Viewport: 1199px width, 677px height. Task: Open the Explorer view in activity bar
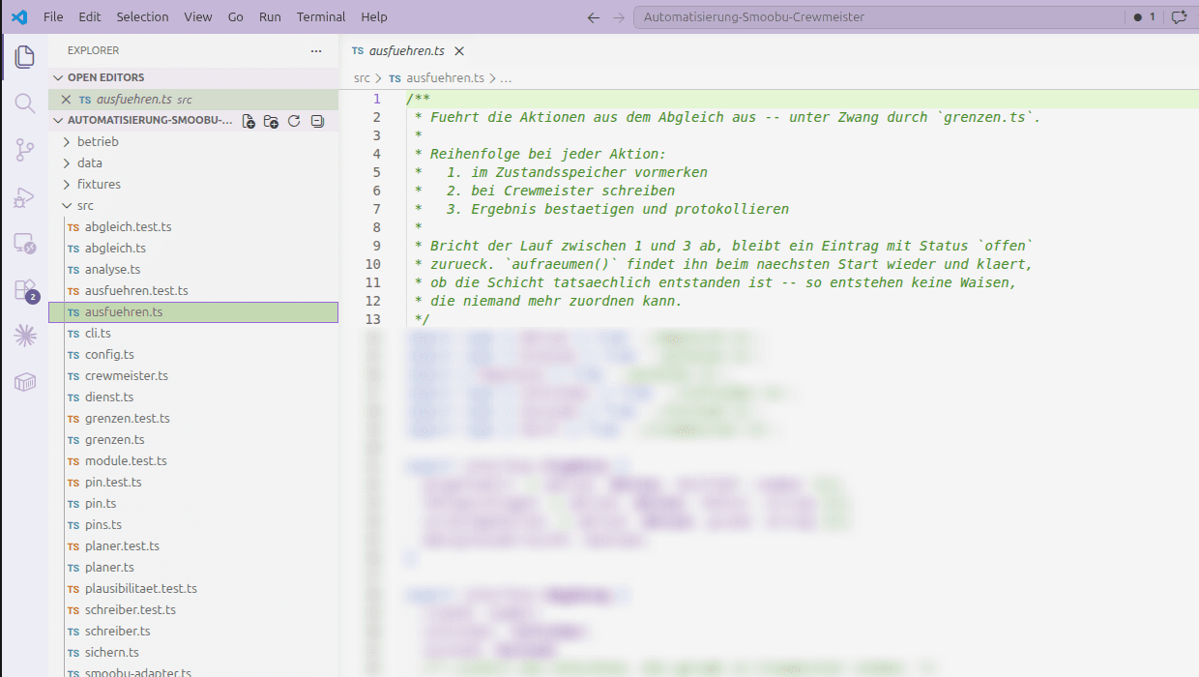[x=24, y=57]
